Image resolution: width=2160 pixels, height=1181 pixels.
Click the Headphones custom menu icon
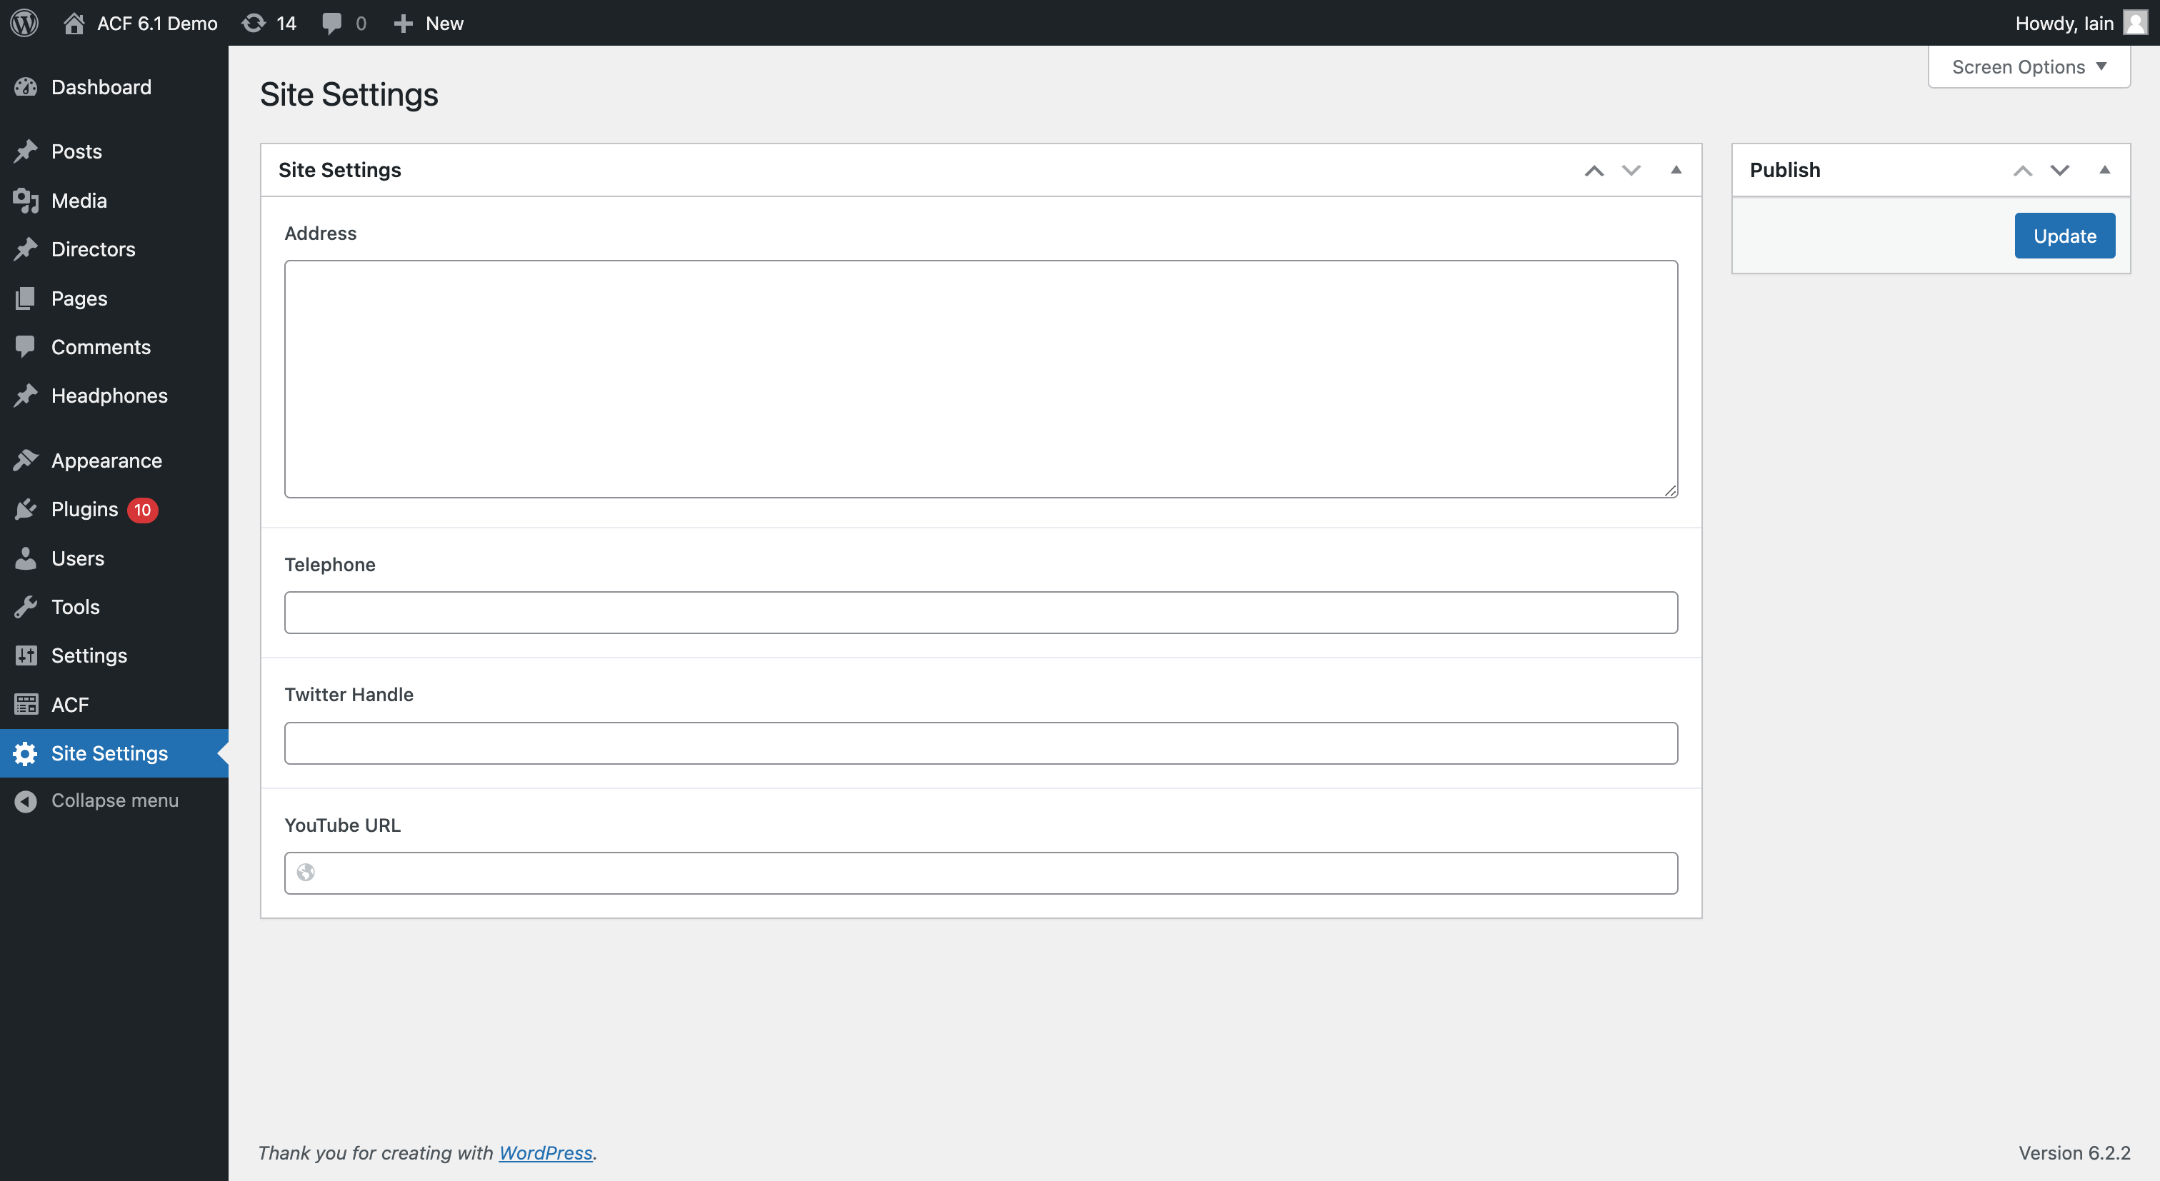25,394
